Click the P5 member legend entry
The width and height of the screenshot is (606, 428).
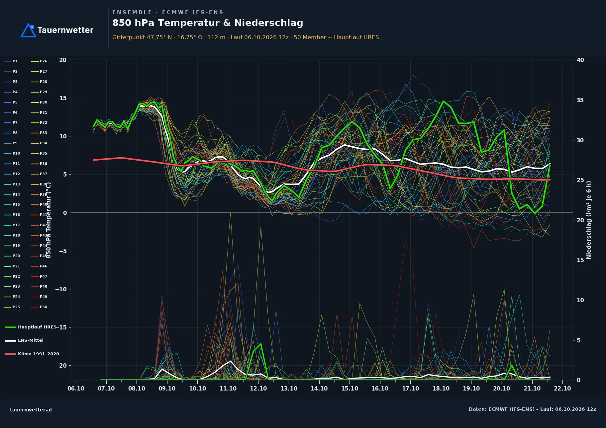tap(11, 102)
